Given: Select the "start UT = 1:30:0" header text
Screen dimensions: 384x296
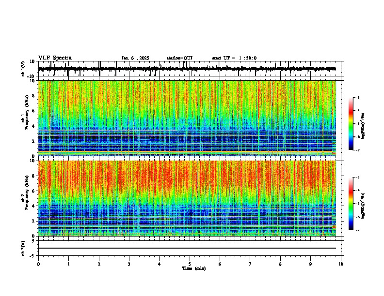Looking at the screenshot, I should point(234,58).
